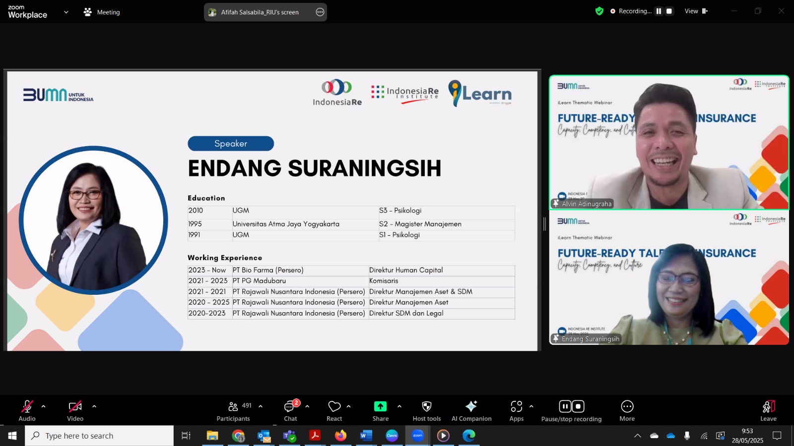
Task: Click Pause/stop recording button
Action: pos(571,411)
